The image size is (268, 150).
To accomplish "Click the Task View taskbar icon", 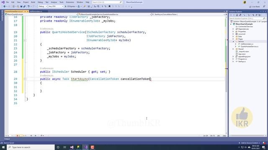I will [x=64, y=147].
